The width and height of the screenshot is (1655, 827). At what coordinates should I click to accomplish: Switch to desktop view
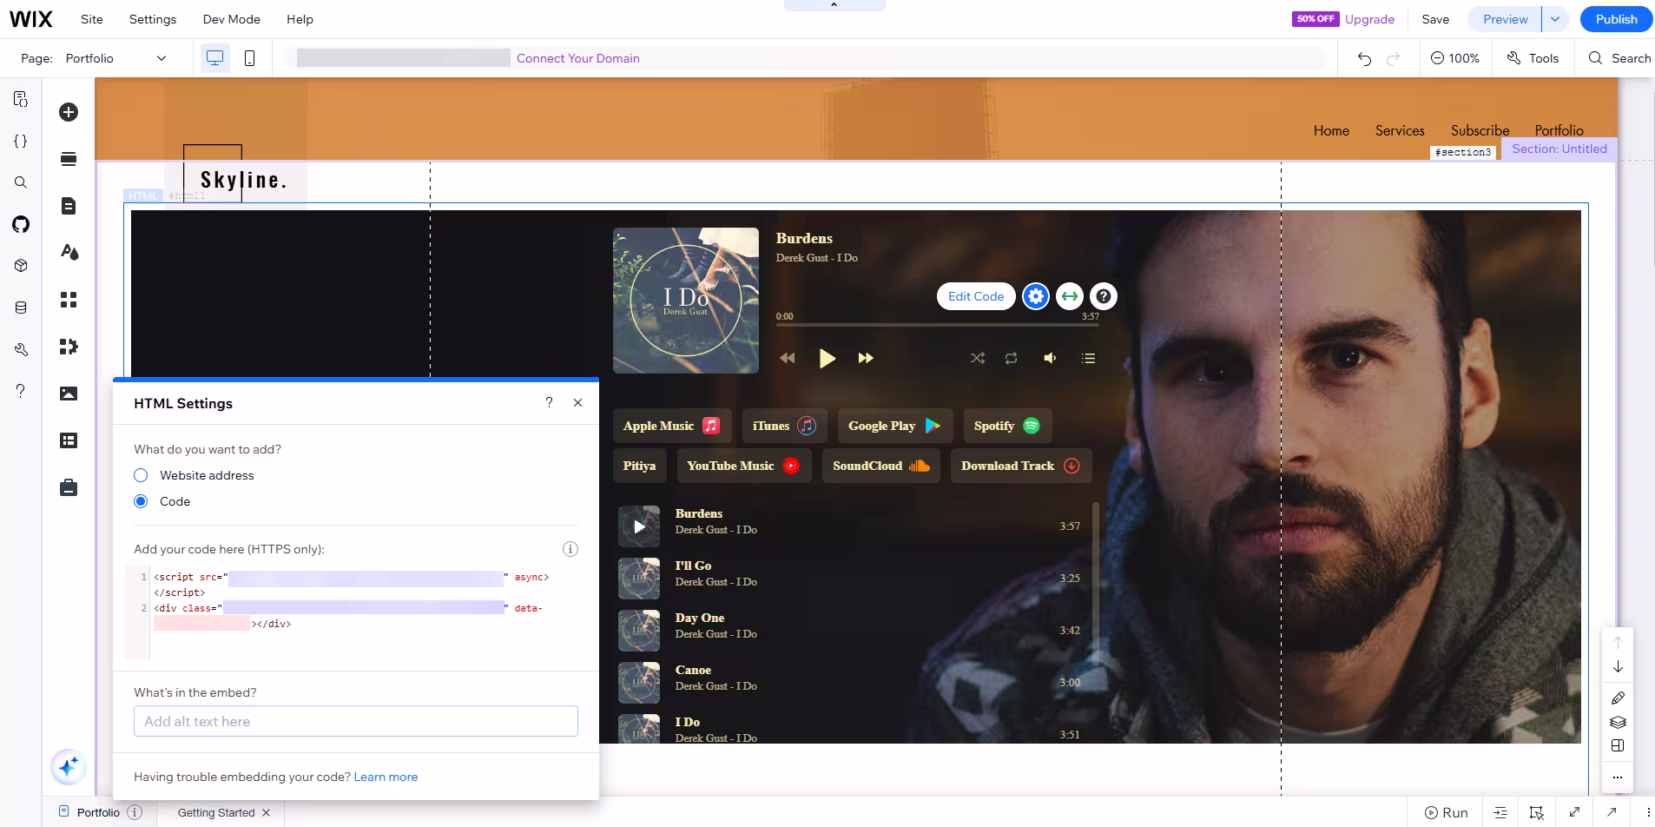point(214,58)
